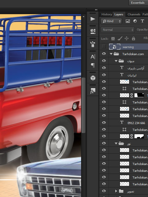Switch to the Channels tab
This screenshot has width=148, height=197.
pos(134,14)
